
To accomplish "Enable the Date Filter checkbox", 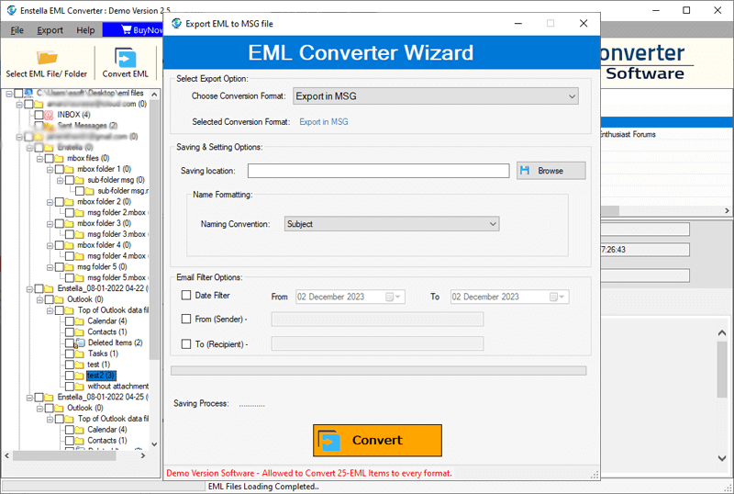I will pos(187,296).
